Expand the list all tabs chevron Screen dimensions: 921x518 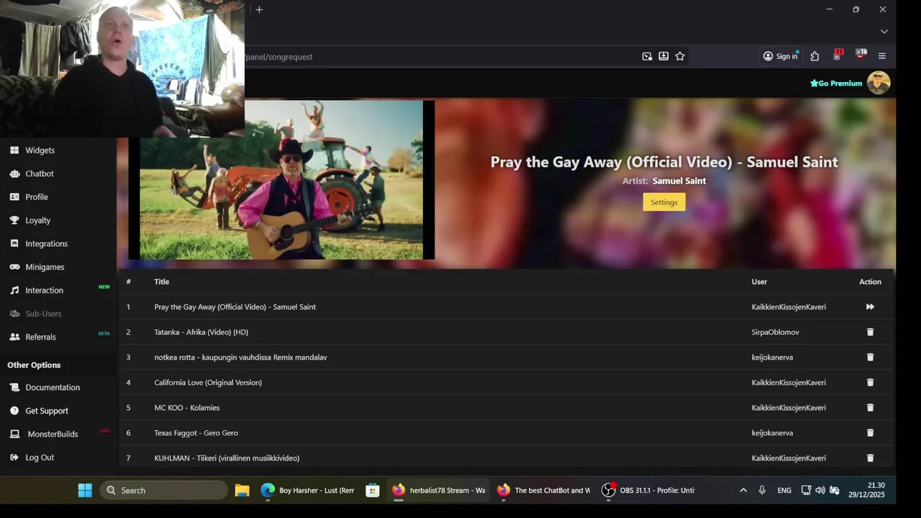pos(884,32)
